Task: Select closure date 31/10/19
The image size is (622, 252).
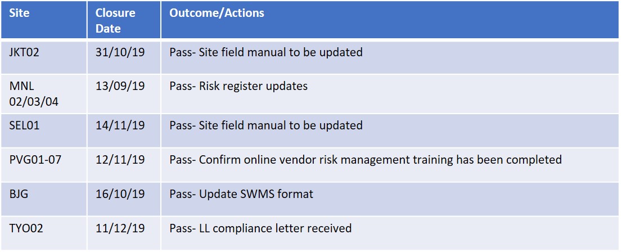Action: [120, 52]
